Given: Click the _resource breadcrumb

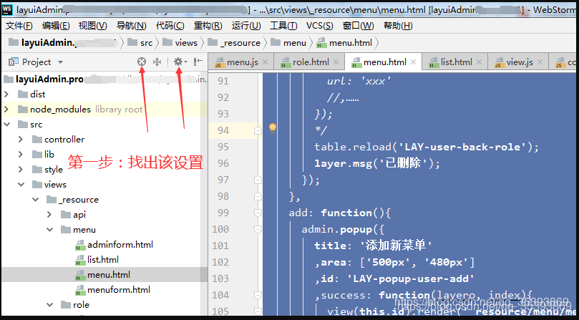Looking at the screenshot, I should click(234, 43).
